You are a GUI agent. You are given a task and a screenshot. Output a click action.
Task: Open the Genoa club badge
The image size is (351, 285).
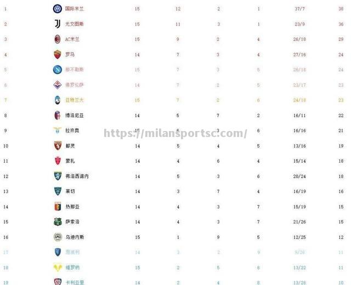[58, 207]
